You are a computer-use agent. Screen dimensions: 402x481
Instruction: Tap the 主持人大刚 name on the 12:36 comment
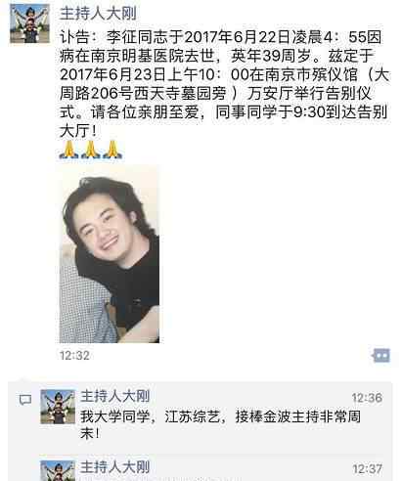tap(115, 397)
